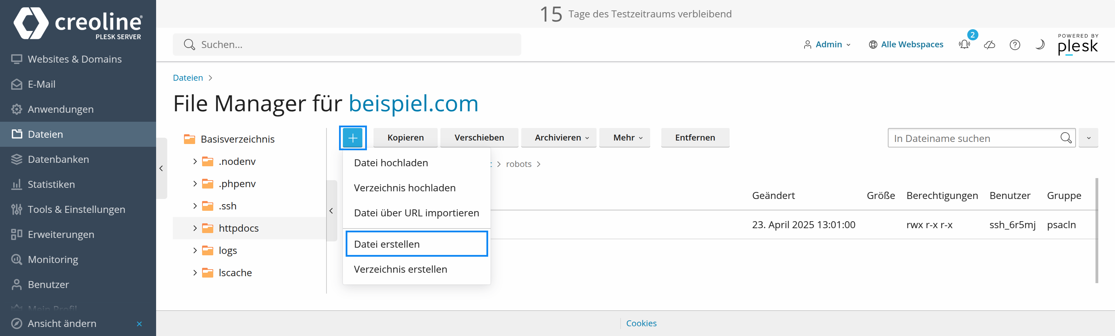Open the Archivieren dropdown

pos(559,138)
